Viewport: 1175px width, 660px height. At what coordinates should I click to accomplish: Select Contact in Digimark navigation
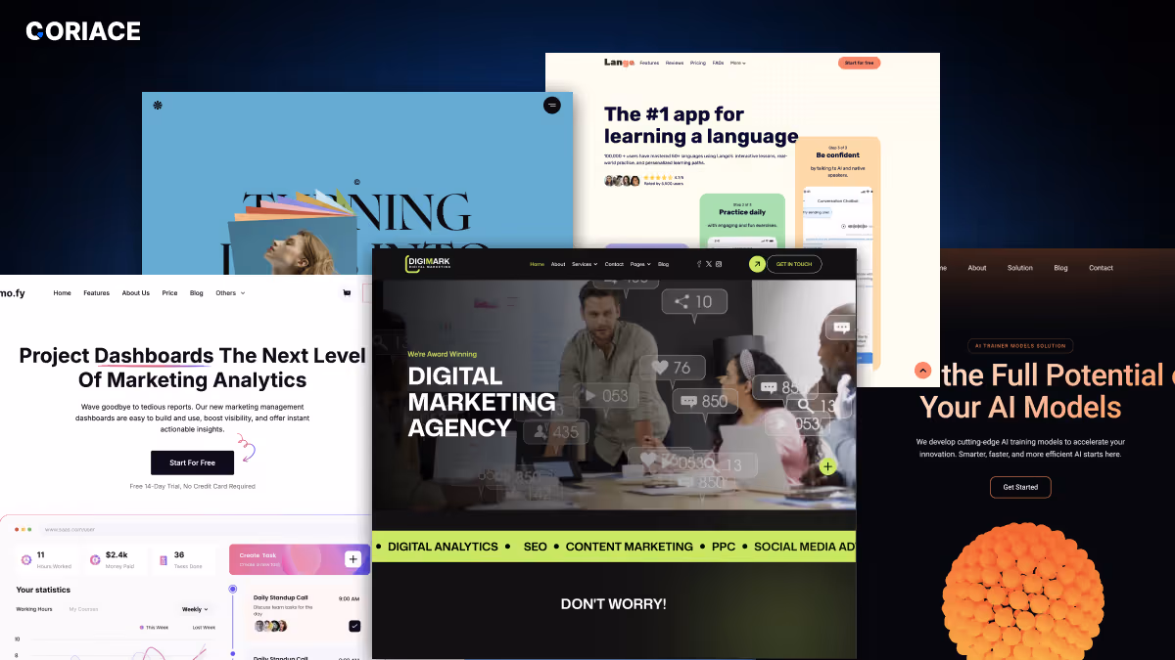614,264
